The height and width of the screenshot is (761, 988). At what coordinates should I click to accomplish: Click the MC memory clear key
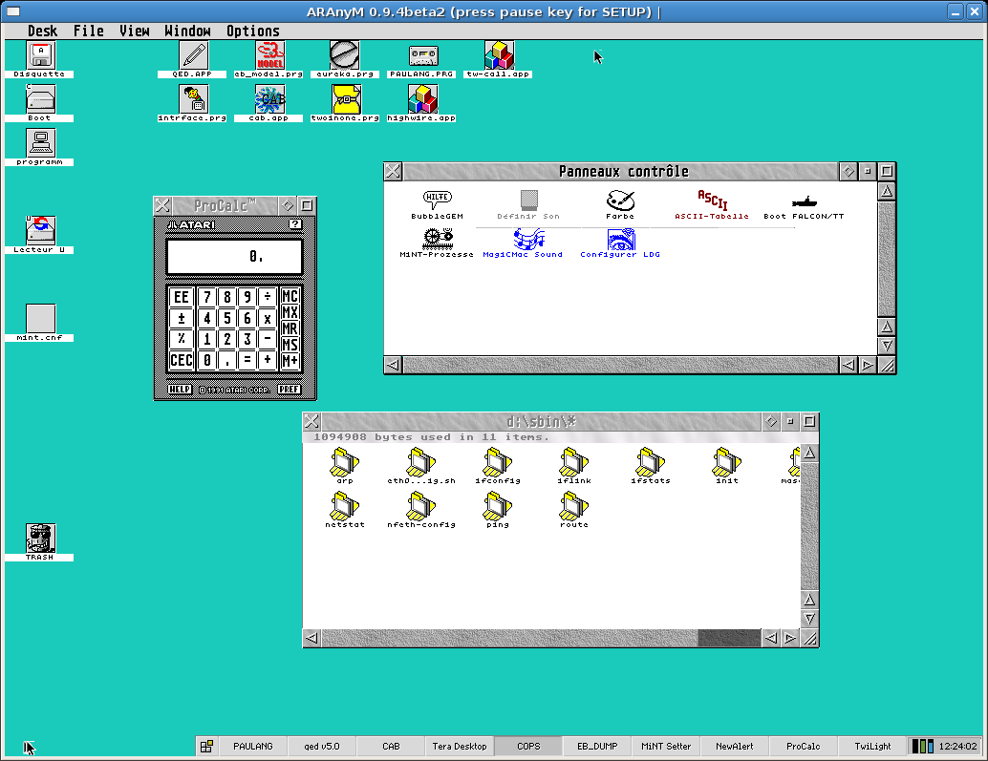pos(290,296)
